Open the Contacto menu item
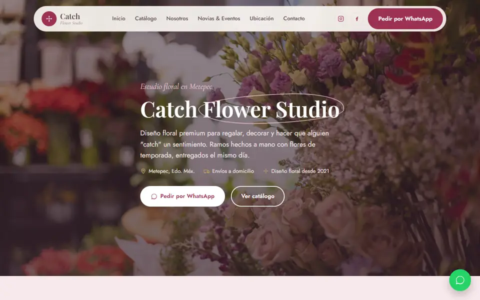The image size is (480, 300). coord(294,18)
